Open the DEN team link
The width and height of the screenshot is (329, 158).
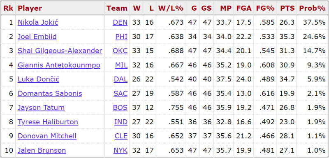pyautogui.click(x=120, y=22)
